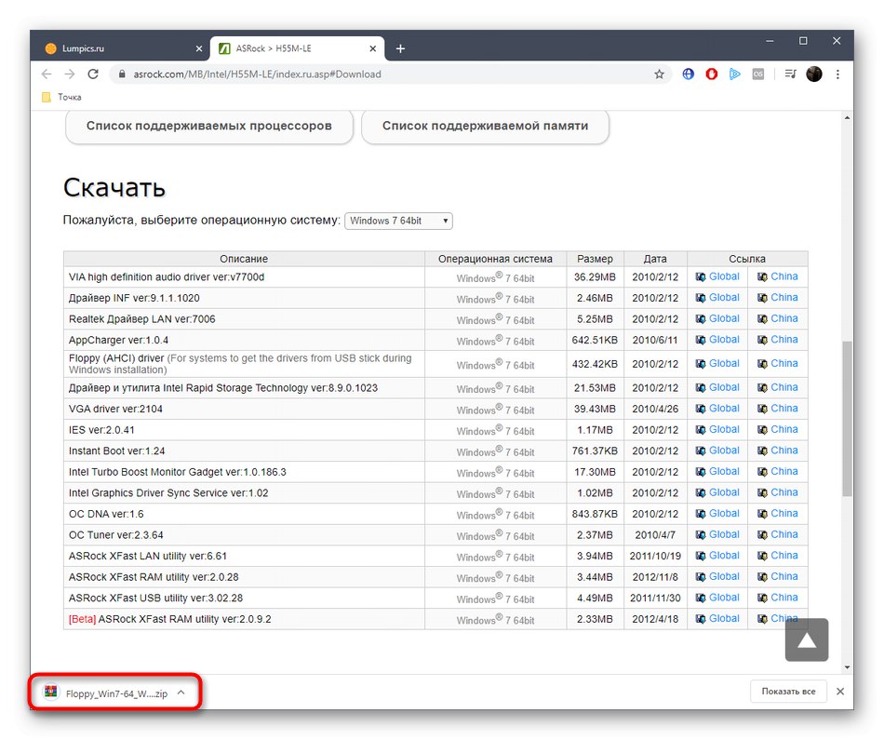Download VIA audio driver via China link
Viewport: 884px width, 740px height.
tap(784, 276)
